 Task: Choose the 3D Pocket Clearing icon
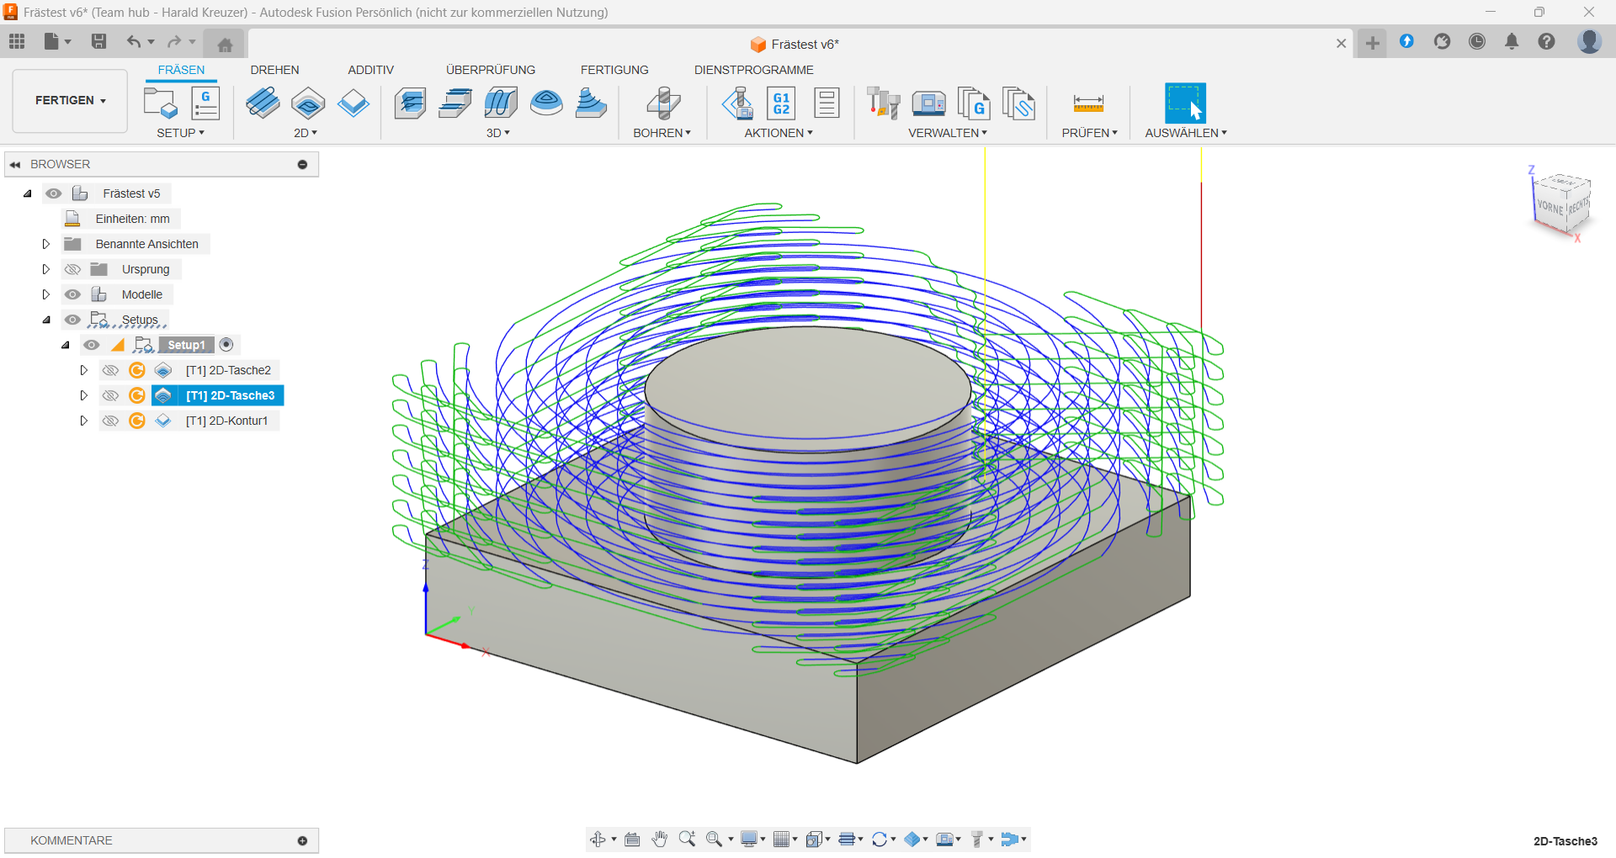click(x=455, y=103)
